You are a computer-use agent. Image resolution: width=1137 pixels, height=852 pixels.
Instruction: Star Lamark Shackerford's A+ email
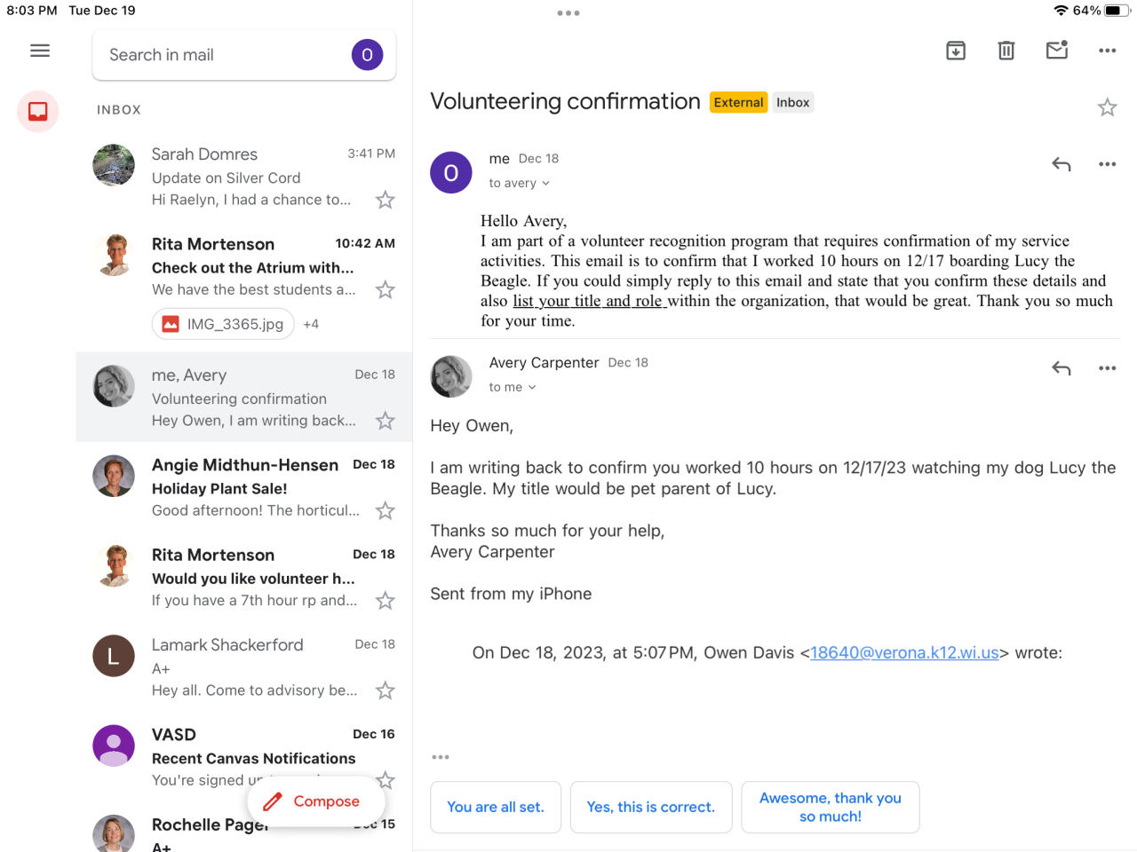click(385, 690)
